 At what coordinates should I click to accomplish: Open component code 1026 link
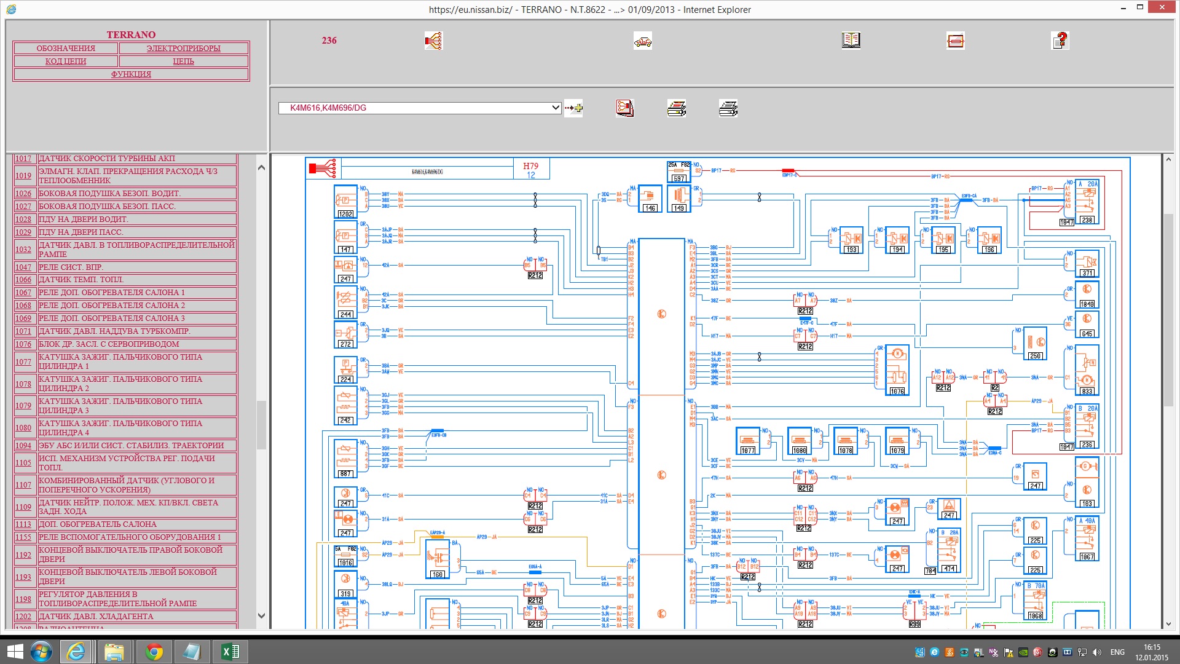[23, 194]
